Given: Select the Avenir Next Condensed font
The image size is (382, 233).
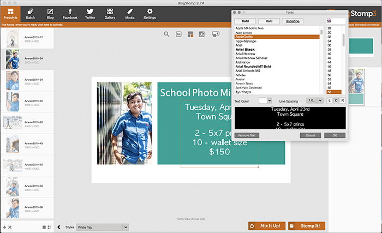Looking at the screenshot, I should pyautogui.click(x=277, y=88).
